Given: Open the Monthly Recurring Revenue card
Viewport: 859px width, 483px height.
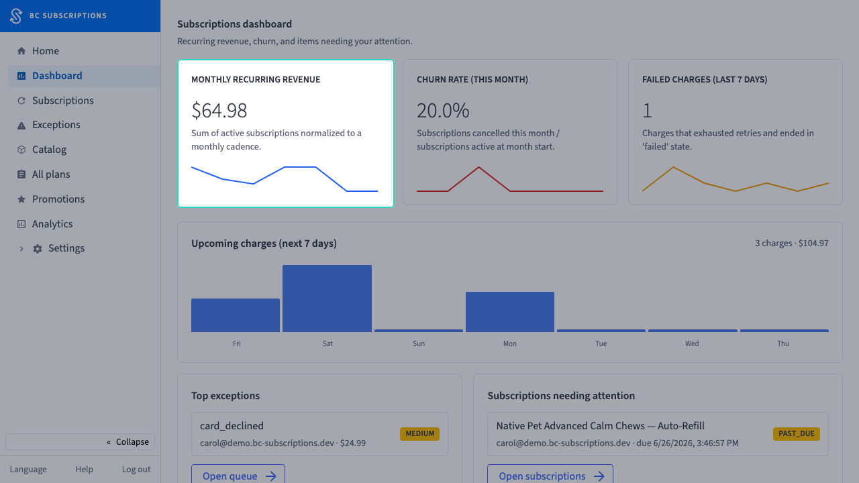Looking at the screenshot, I should (x=285, y=133).
